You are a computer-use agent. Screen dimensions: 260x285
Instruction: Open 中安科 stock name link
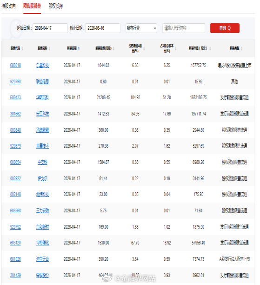[42, 163]
